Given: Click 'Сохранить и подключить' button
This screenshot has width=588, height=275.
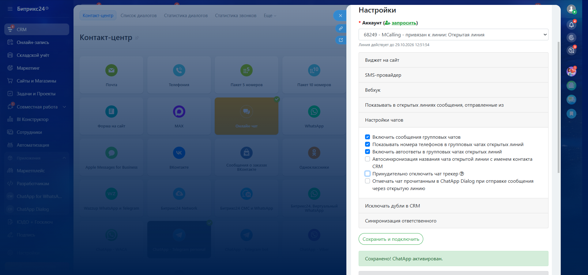Looking at the screenshot, I should tap(391, 239).
